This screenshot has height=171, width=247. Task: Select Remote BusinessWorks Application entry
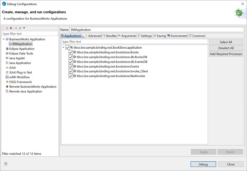(31, 87)
